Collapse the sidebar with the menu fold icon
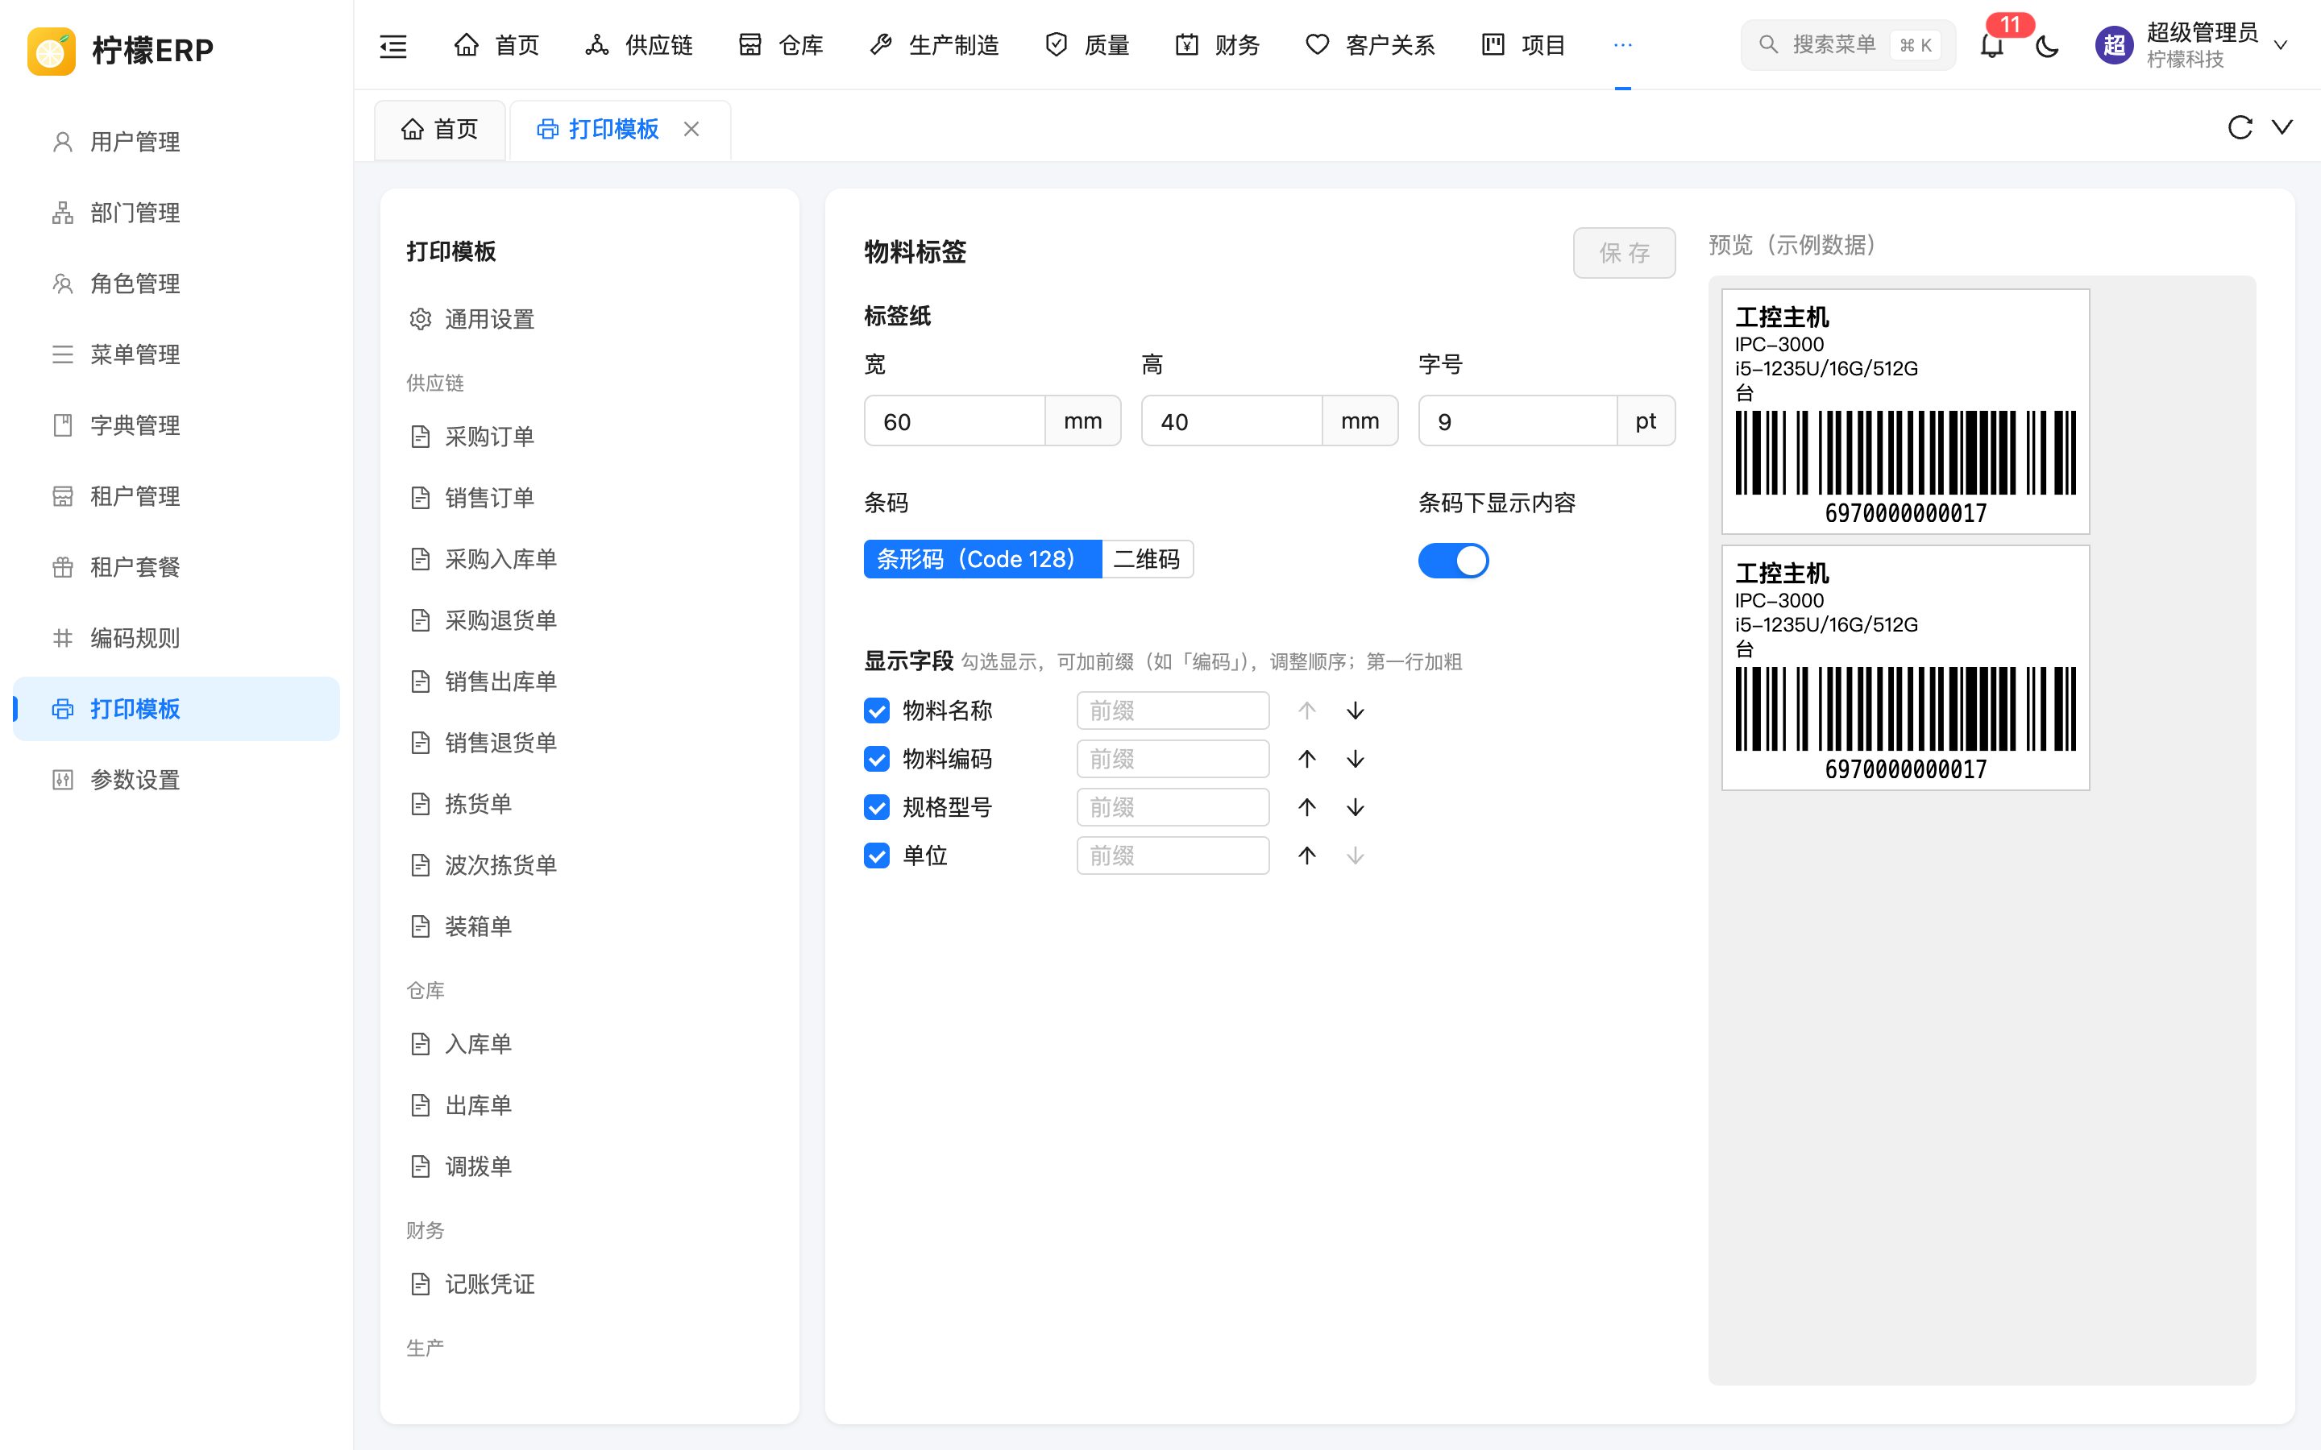 (x=393, y=45)
